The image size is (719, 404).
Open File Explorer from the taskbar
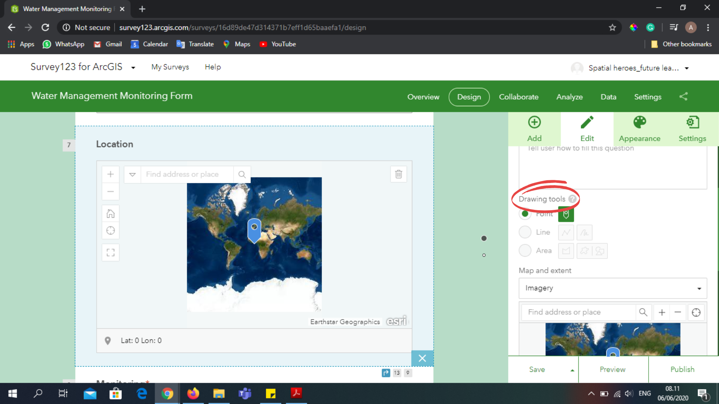coord(219,394)
